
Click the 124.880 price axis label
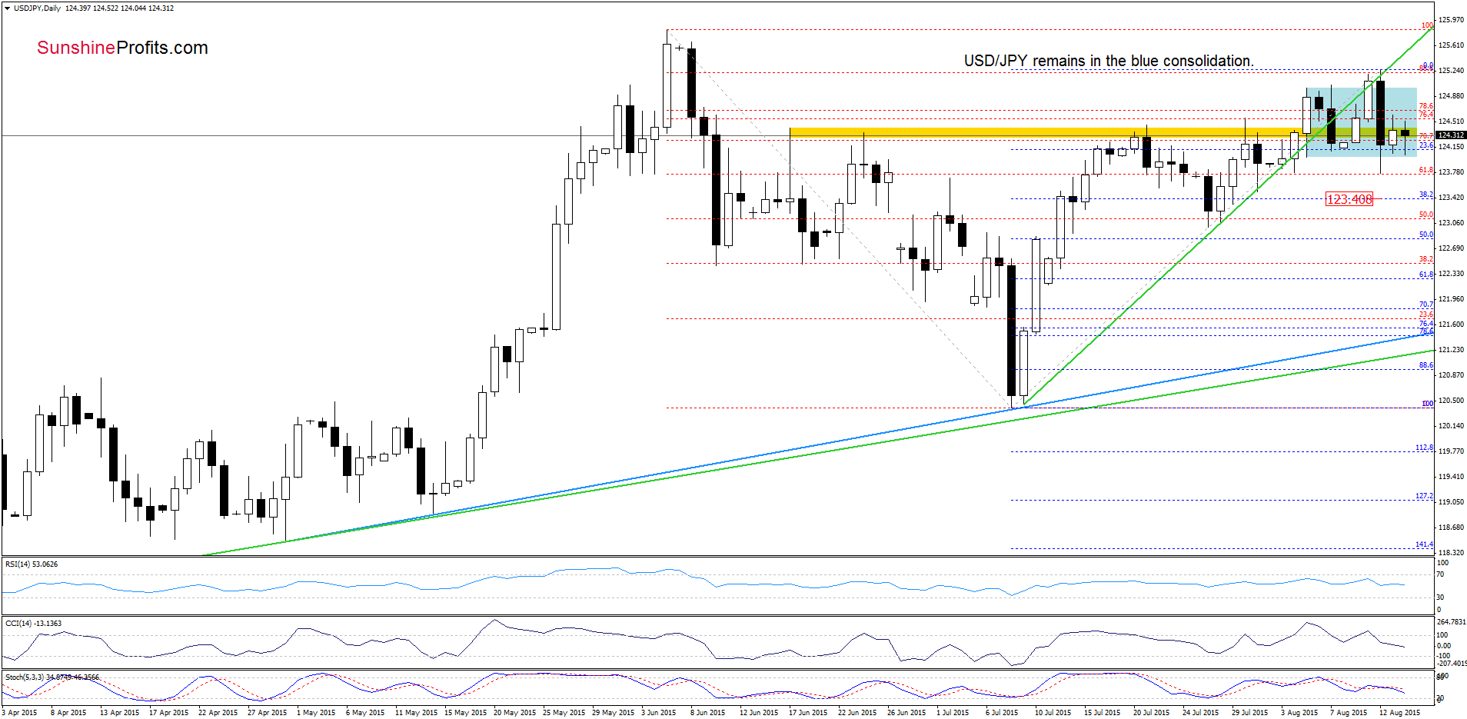[x=1451, y=96]
